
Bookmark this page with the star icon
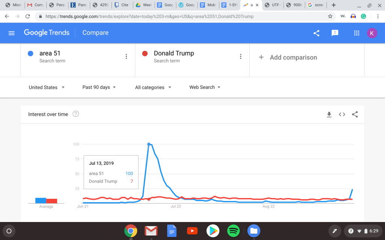[330, 16]
